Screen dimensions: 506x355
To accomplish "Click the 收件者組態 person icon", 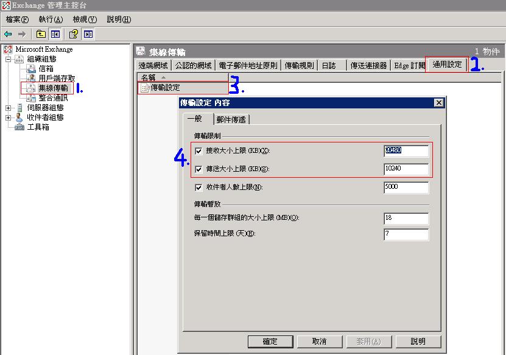I will click(x=19, y=117).
